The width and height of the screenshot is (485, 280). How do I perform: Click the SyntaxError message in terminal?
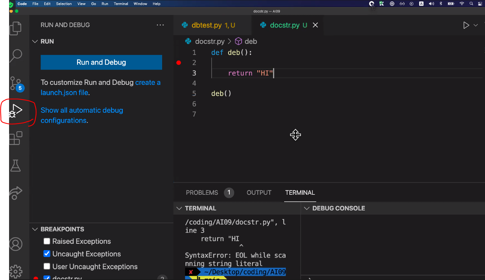coord(235,259)
